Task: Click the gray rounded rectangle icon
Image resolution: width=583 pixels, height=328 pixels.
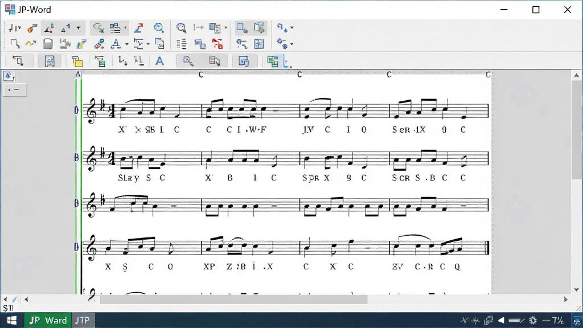Action: [48, 44]
